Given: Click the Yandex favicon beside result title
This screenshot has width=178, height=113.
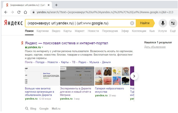Looking at the screenshot, I should coord(22,43).
